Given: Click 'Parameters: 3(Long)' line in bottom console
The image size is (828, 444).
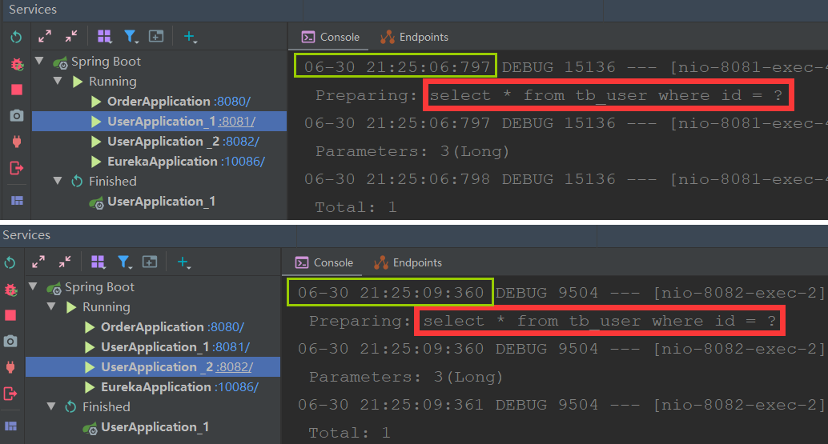Looking at the screenshot, I should (406, 377).
